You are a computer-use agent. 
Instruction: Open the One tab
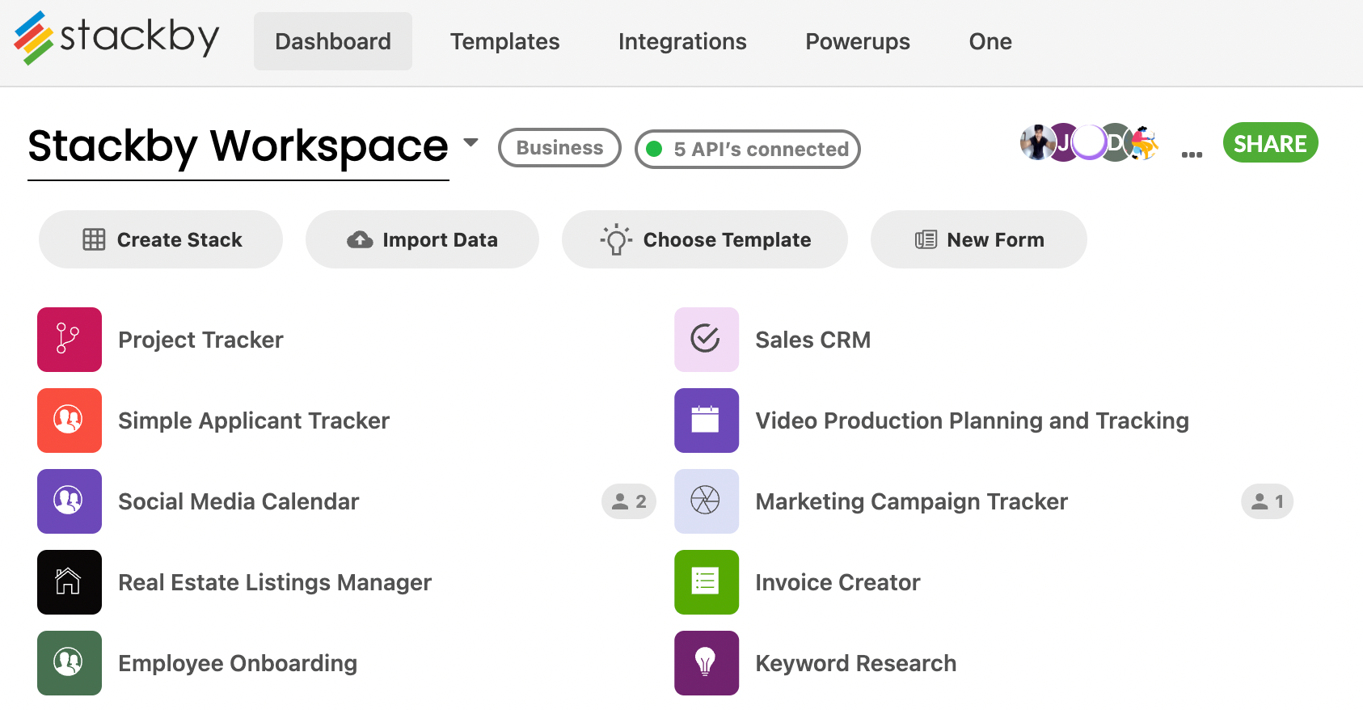click(x=990, y=41)
